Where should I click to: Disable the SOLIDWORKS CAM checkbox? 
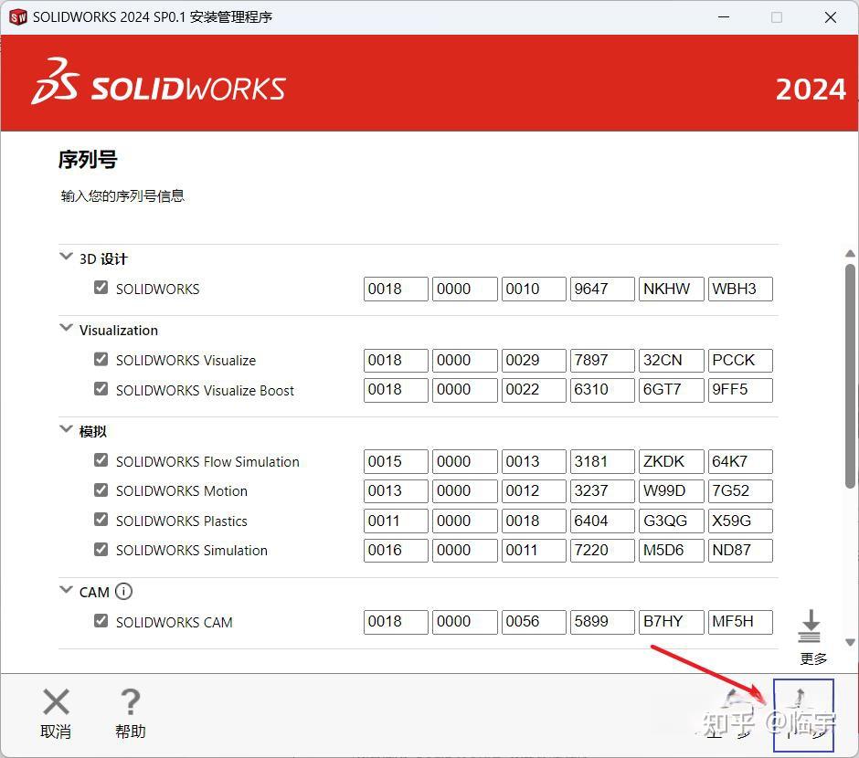101,622
